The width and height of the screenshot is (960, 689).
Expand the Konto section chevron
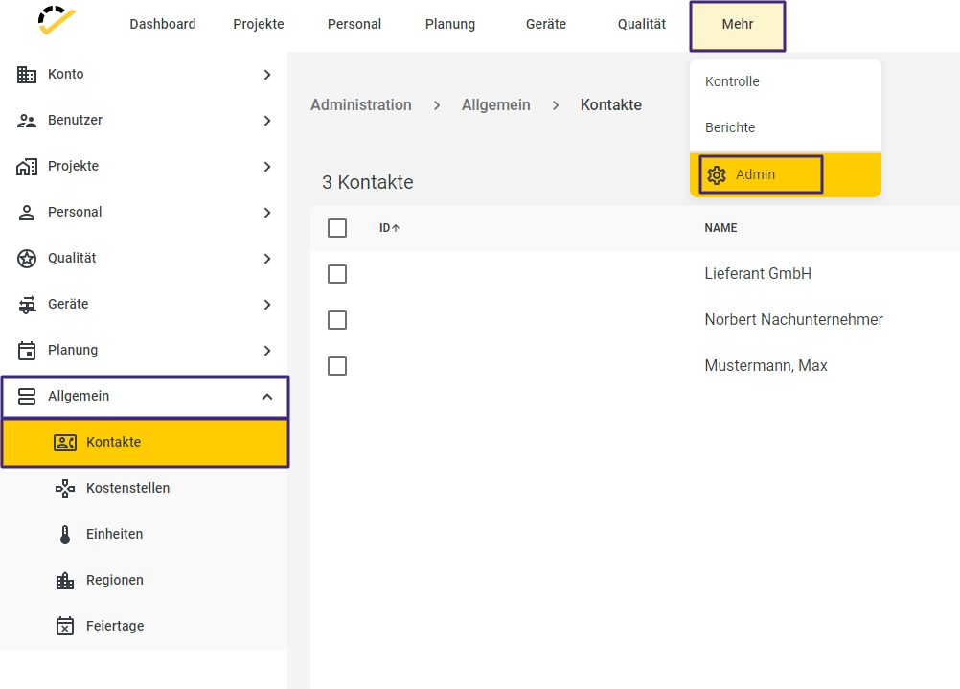pyautogui.click(x=267, y=75)
